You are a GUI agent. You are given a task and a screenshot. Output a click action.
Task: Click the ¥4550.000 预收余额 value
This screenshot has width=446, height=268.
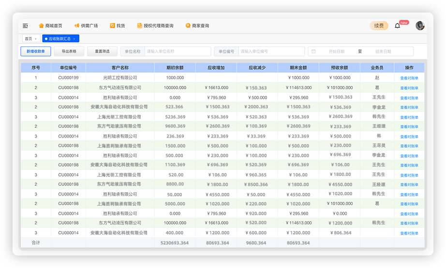point(341,184)
